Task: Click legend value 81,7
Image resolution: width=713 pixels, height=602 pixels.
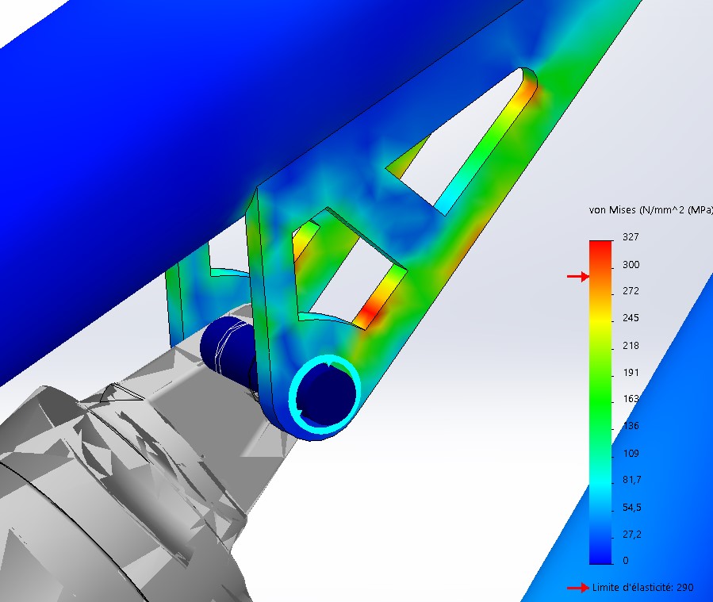Action: point(631,480)
